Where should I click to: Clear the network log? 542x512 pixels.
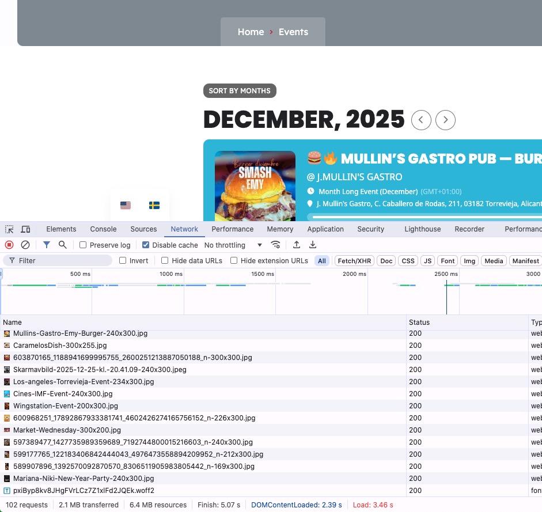pyautogui.click(x=25, y=245)
